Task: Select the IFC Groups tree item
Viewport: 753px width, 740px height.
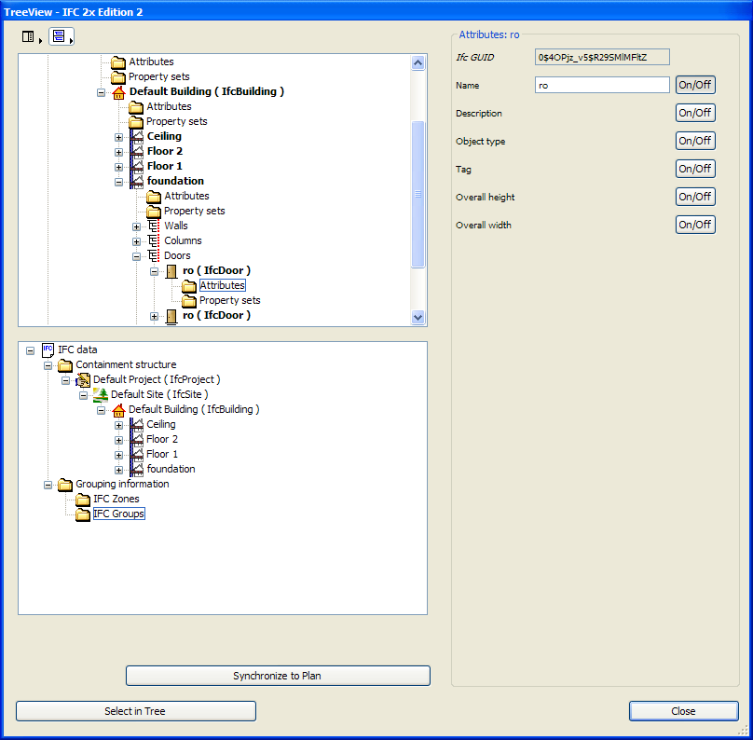Action: coord(119,514)
